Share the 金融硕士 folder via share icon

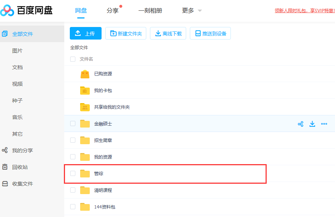pos(300,123)
